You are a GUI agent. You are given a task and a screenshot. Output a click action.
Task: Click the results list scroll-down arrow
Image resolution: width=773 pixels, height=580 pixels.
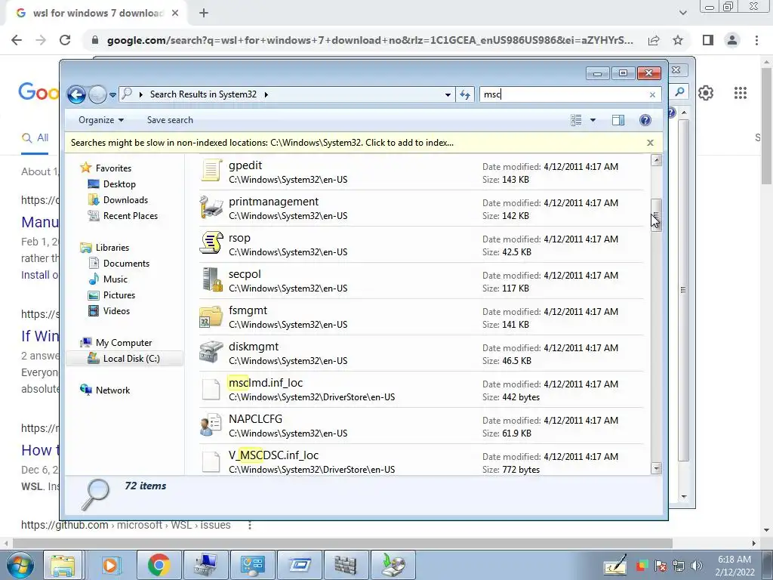coord(656,468)
